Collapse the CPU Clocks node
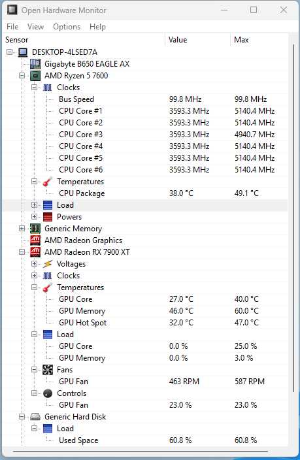The image size is (300, 460). click(x=35, y=88)
